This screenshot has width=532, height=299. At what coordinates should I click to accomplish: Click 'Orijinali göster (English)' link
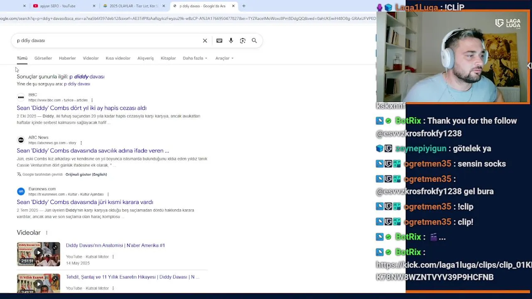[x=86, y=174]
